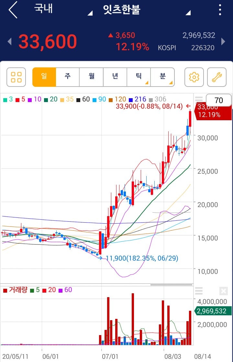Select the 월 monthly chart tab

92,77
